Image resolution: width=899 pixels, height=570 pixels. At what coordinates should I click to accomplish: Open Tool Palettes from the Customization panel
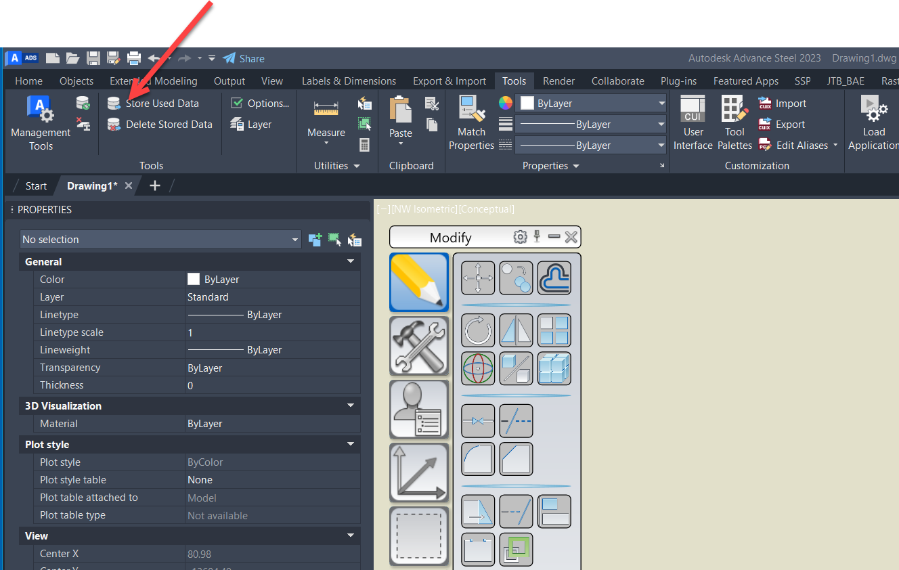pos(734,108)
